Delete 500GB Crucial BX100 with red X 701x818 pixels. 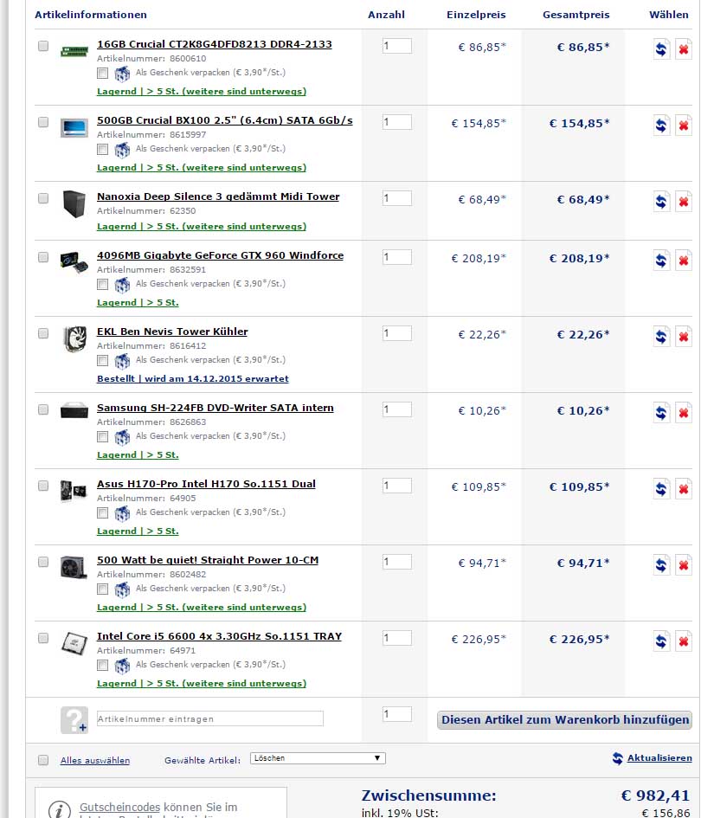[x=684, y=126]
